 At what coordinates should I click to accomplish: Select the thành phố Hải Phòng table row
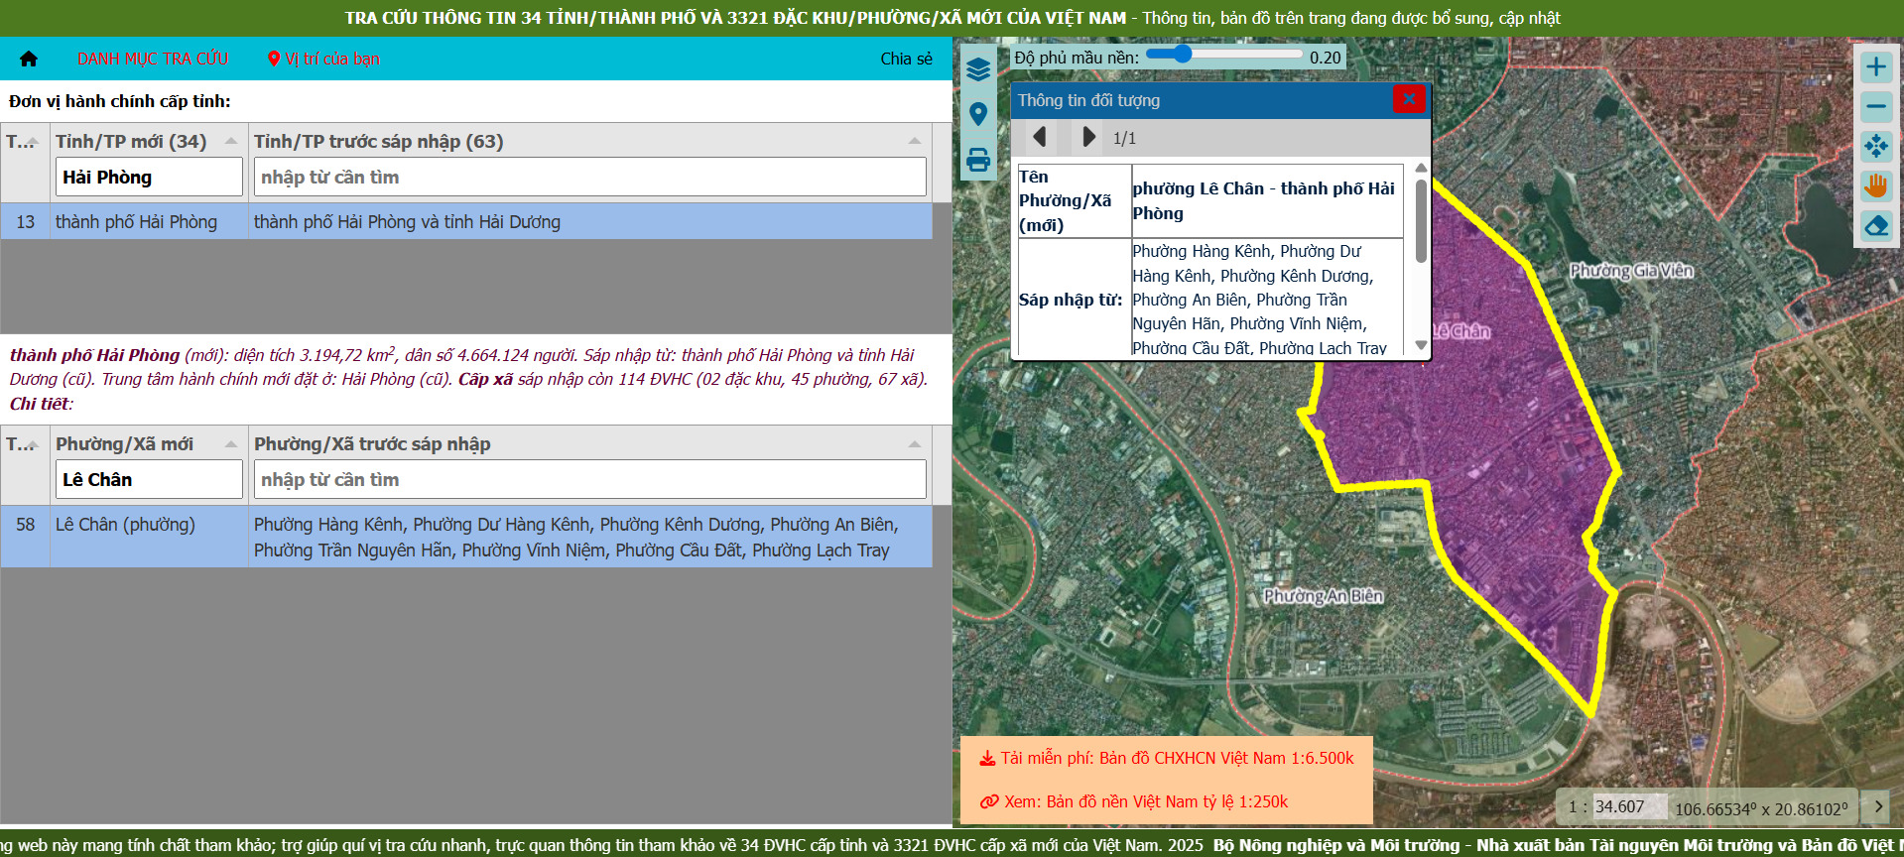(466, 221)
